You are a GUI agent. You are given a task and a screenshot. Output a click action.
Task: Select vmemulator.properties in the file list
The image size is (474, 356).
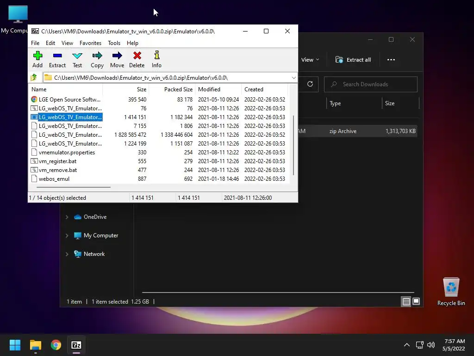click(x=67, y=152)
